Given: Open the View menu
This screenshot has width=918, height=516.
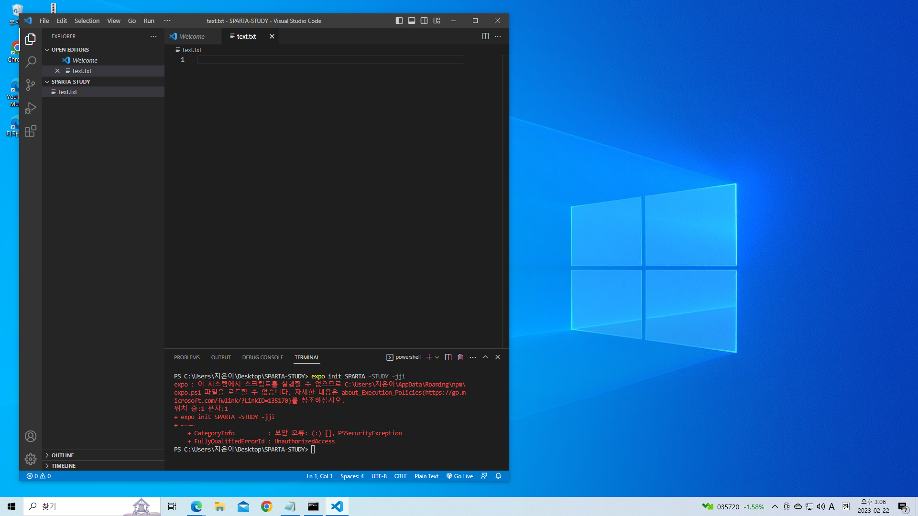Looking at the screenshot, I should [114, 21].
